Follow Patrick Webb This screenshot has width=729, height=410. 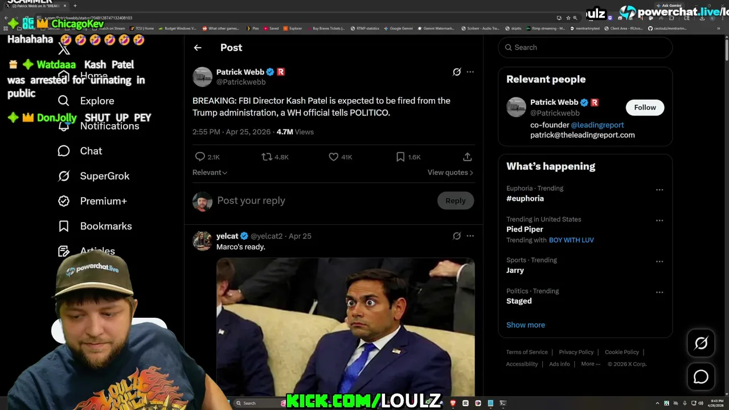tap(645, 107)
